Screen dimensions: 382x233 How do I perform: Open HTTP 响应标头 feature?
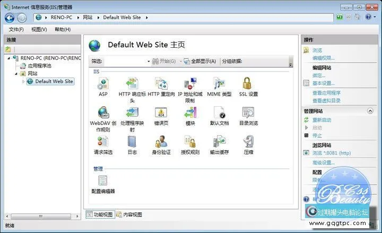click(132, 90)
